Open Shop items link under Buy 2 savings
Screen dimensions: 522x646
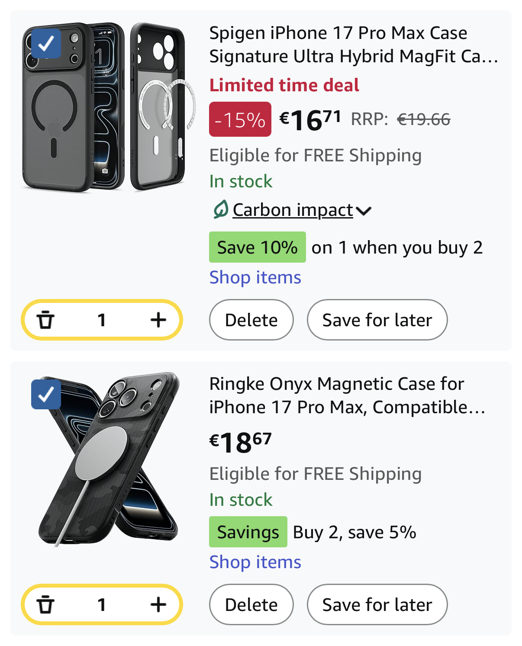255,562
